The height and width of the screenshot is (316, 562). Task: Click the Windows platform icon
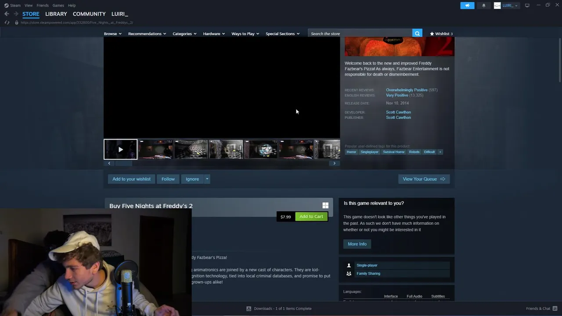pos(325,205)
